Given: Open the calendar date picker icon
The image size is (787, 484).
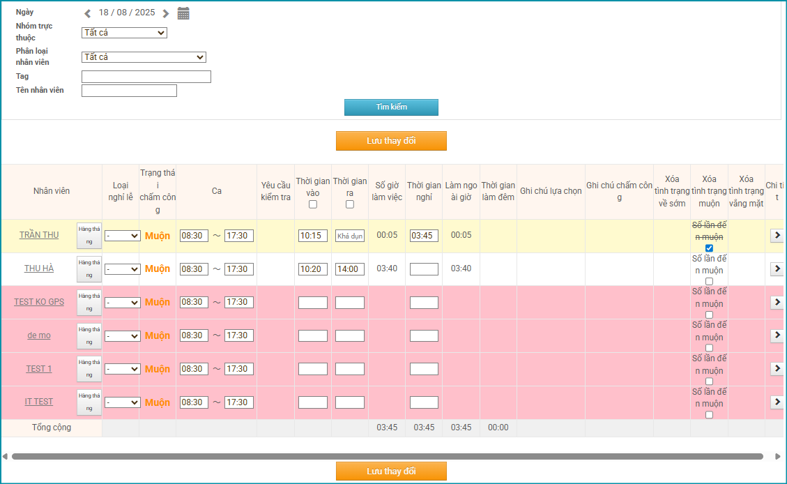Looking at the screenshot, I should 183,13.
